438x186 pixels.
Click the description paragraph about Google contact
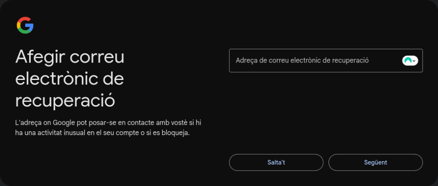107,128
